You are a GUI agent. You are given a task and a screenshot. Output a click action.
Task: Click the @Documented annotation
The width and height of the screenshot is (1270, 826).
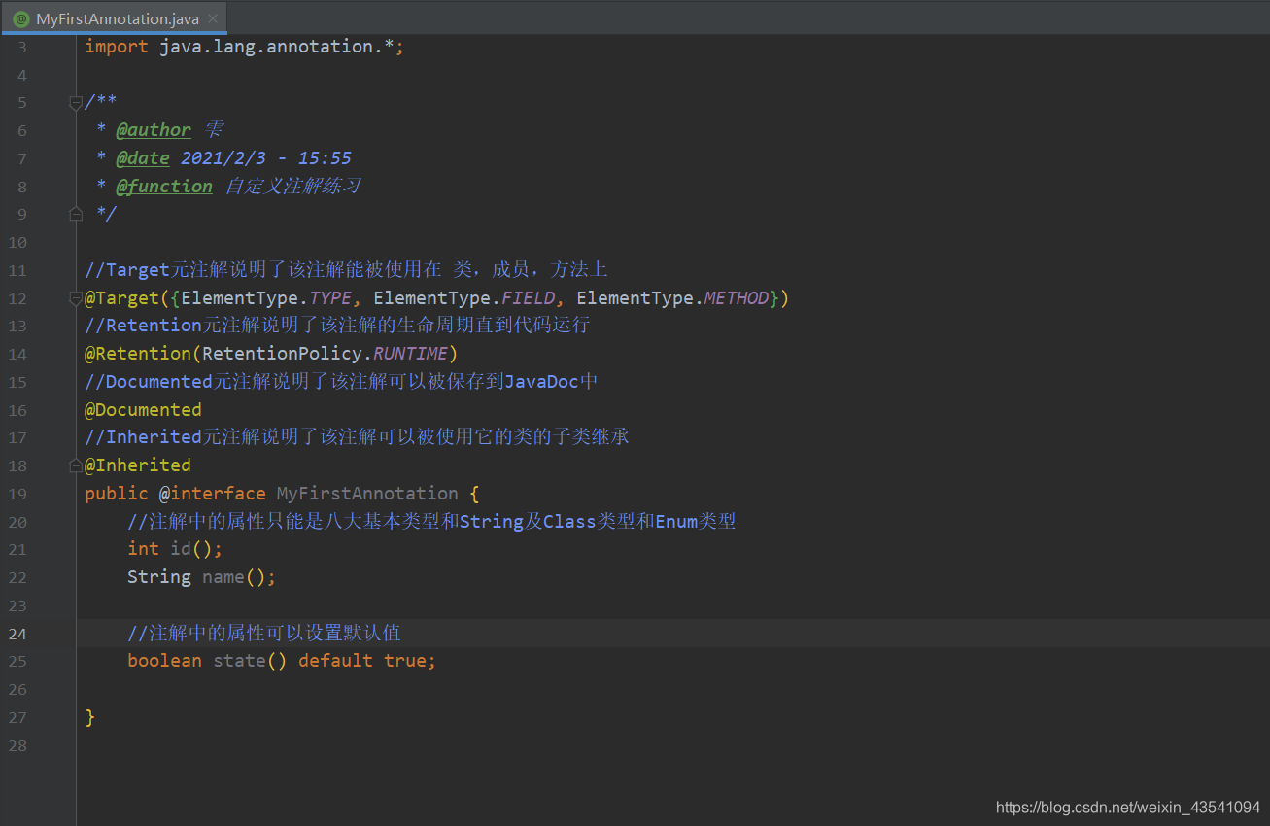143,410
